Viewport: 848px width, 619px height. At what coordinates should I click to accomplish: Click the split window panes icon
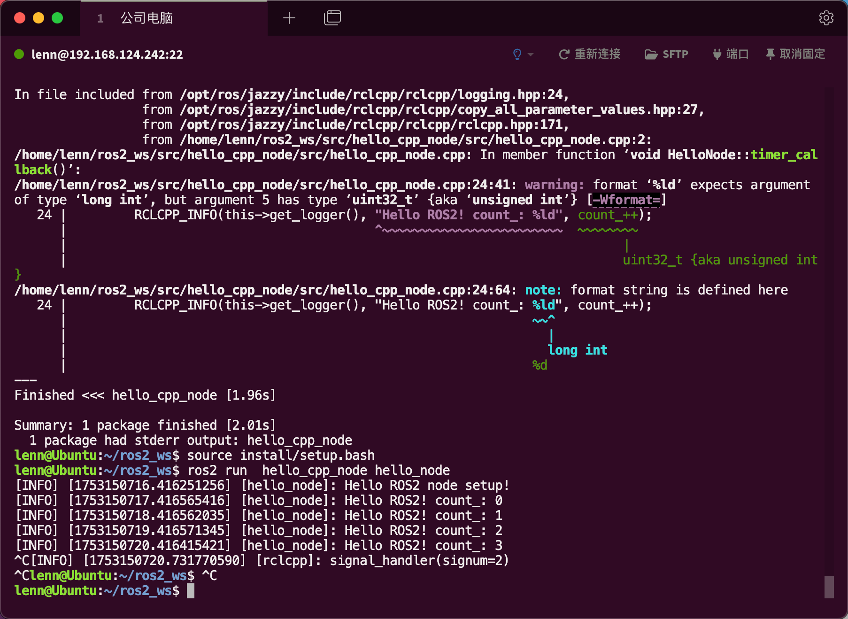(x=332, y=18)
